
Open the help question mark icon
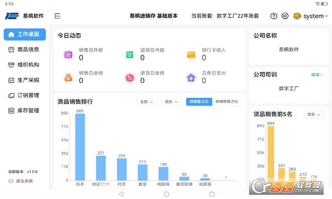pos(273,16)
